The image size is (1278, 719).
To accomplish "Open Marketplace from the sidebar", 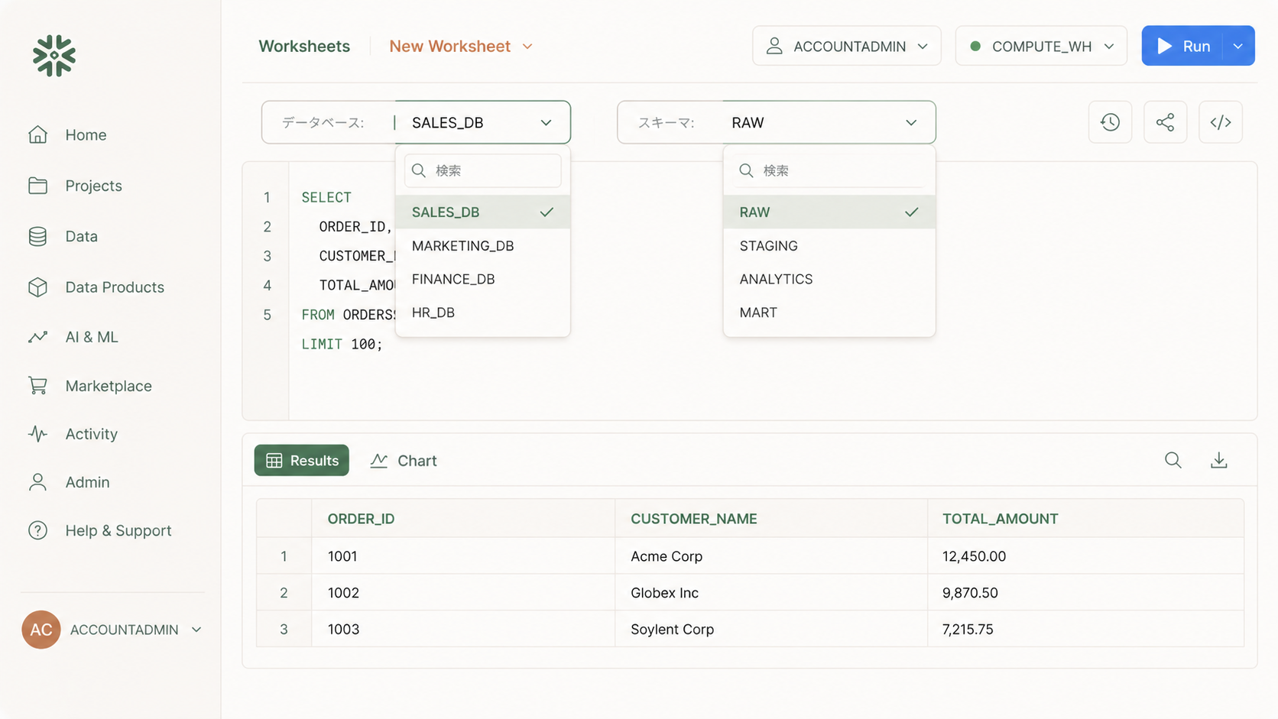I will click(108, 386).
